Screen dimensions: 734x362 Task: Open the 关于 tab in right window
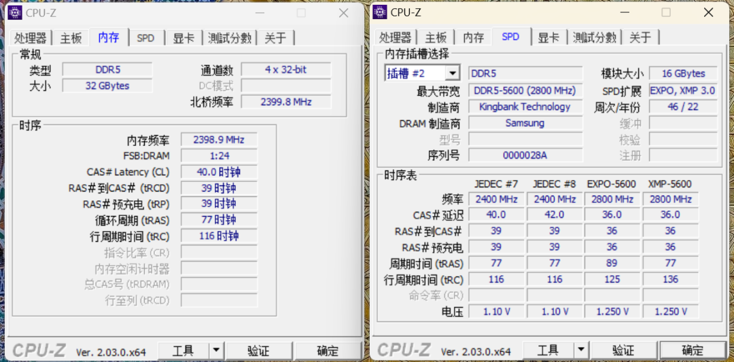point(641,38)
